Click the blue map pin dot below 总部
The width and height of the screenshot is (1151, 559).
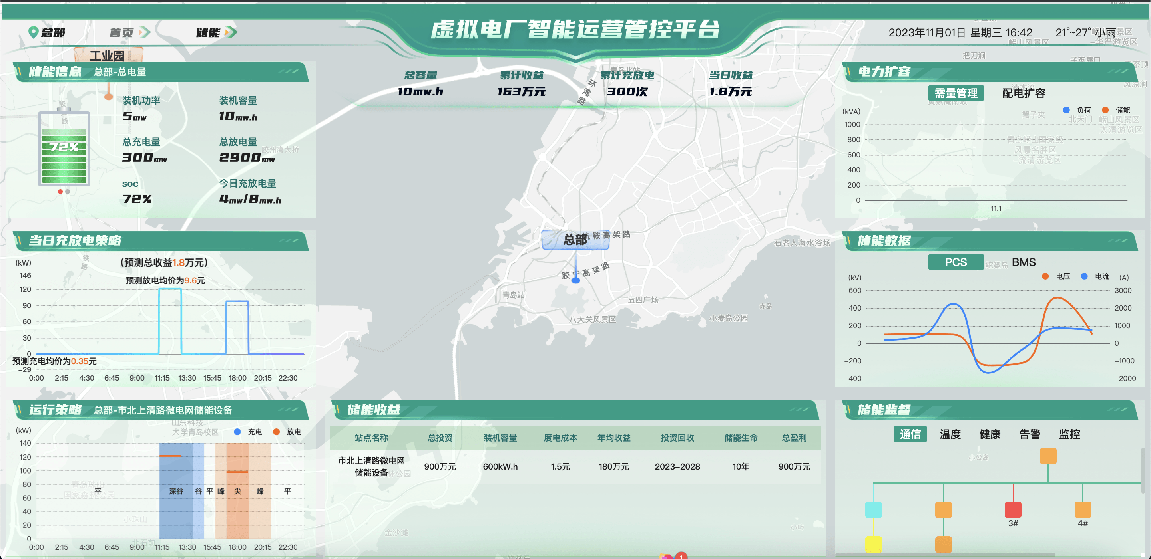[575, 279]
